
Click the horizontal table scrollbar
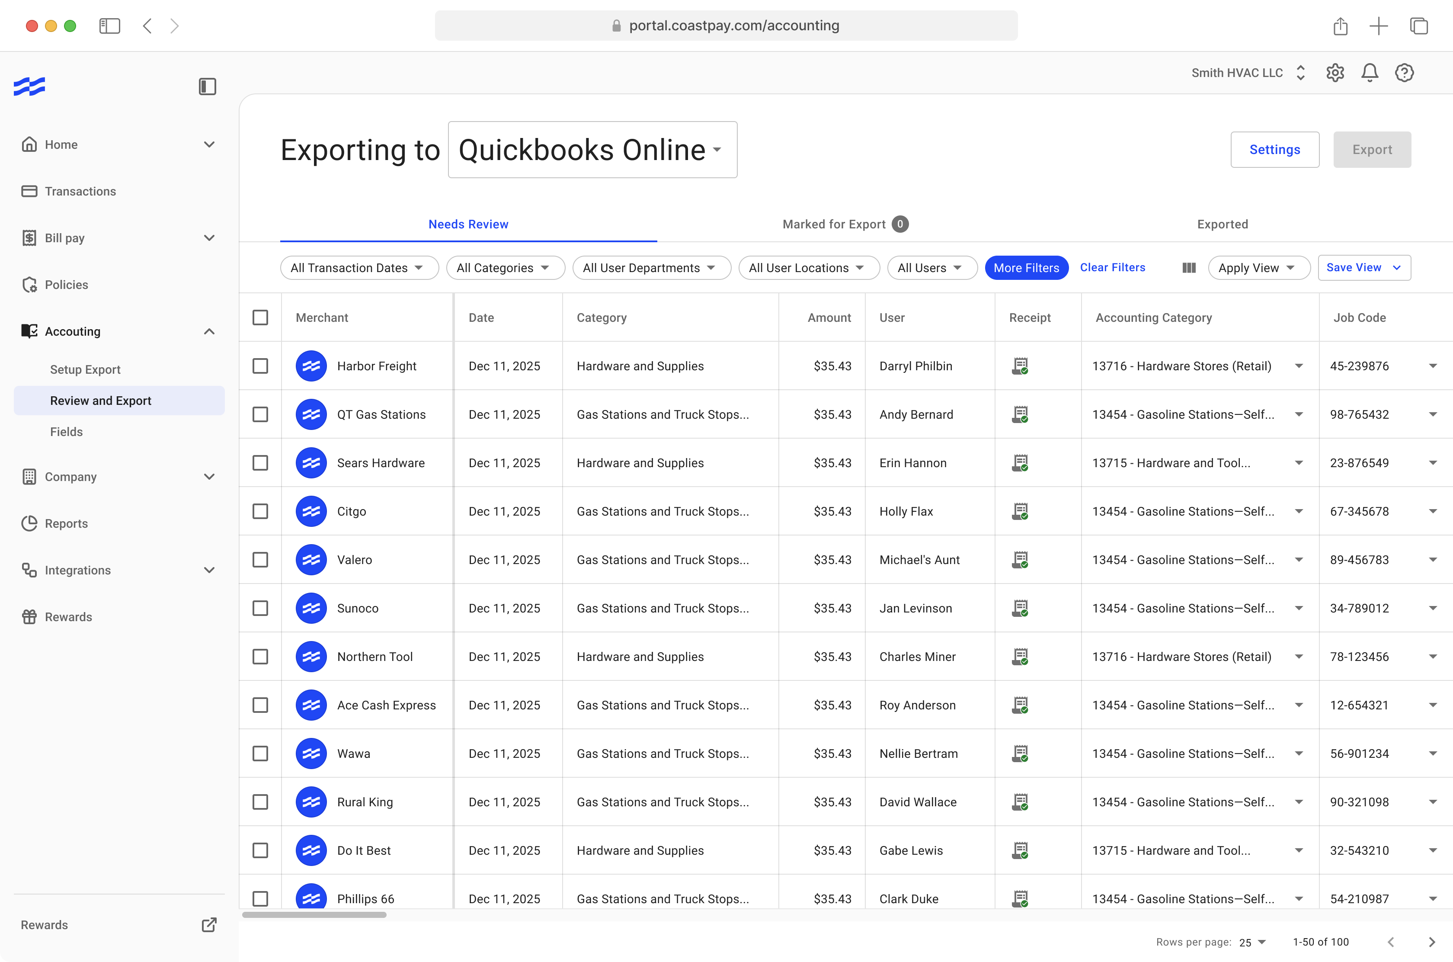click(x=314, y=915)
